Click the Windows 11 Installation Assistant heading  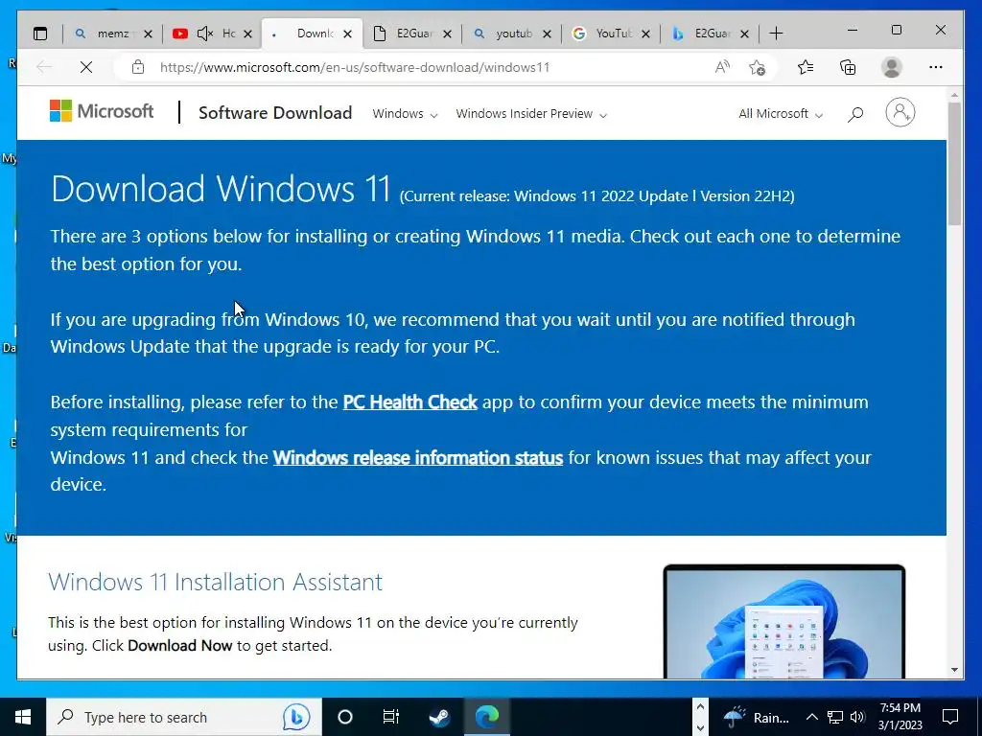215,582
